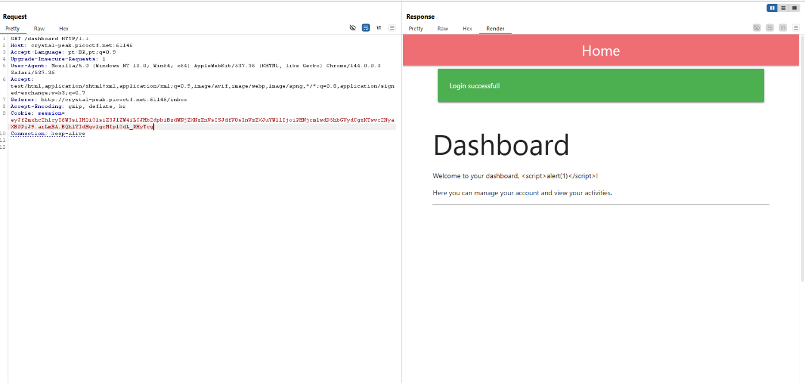Screen dimensions: 805x383
Task: Click the User-Agent header line
Action: 195,69
